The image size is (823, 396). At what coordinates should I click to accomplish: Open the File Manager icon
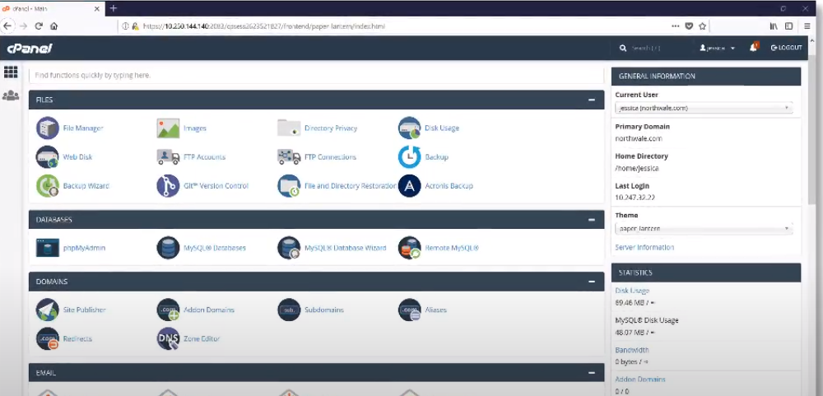[47, 128]
